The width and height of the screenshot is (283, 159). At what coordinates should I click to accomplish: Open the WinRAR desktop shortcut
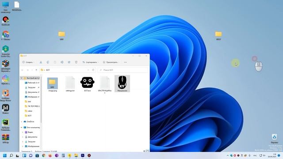tap(6, 139)
